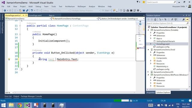Switch to the Properties panel tab
This screenshot has width=192, height=108.
151,92
